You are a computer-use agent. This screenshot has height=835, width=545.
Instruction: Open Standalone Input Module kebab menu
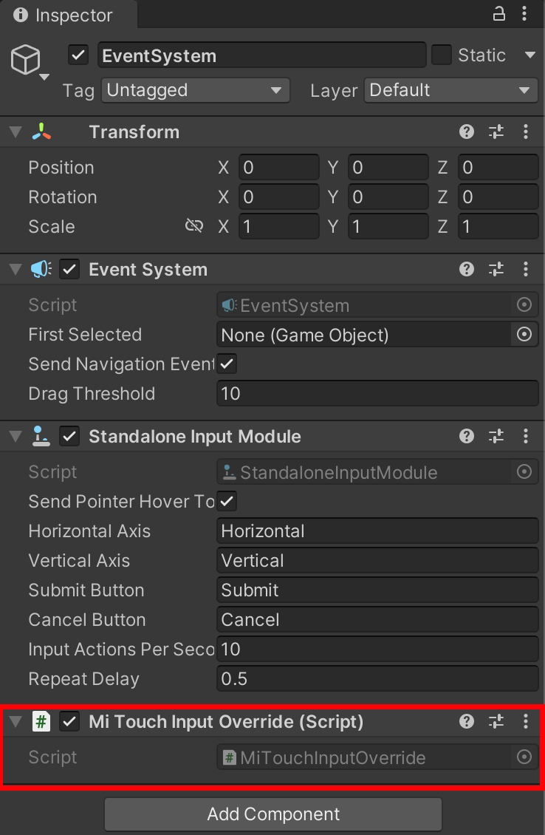(x=526, y=436)
